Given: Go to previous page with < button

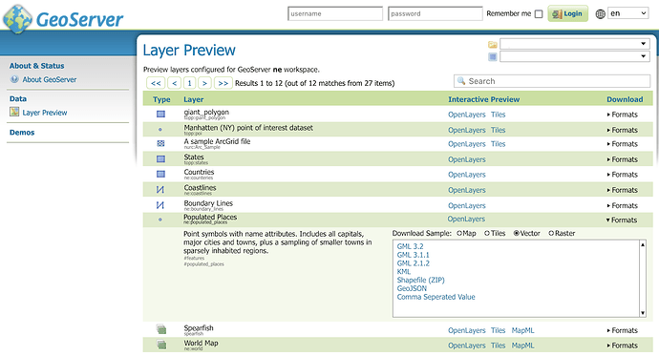Looking at the screenshot, I should pyautogui.click(x=174, y=83).
